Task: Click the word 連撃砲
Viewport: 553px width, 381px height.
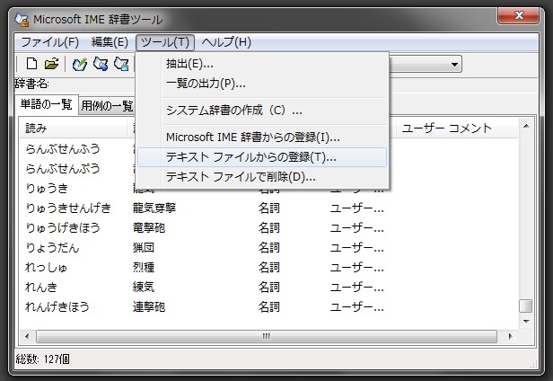Action: [149, 306]
